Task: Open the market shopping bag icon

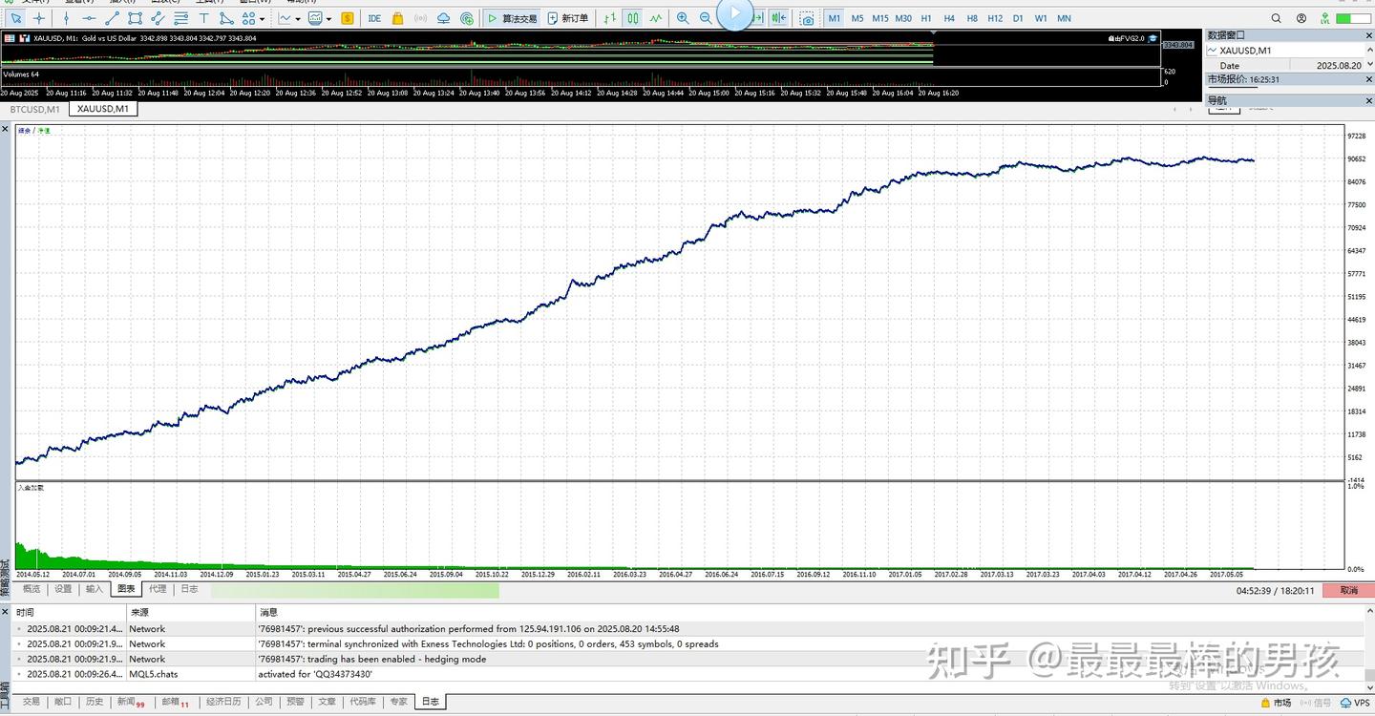Action: pos(397,18)
